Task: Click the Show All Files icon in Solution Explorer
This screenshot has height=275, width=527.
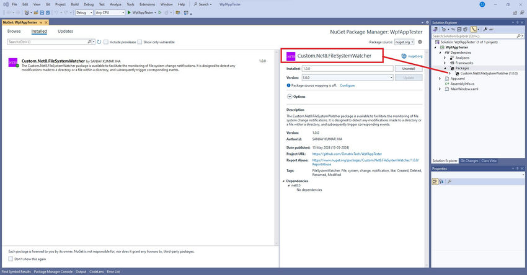Action: 466,30
